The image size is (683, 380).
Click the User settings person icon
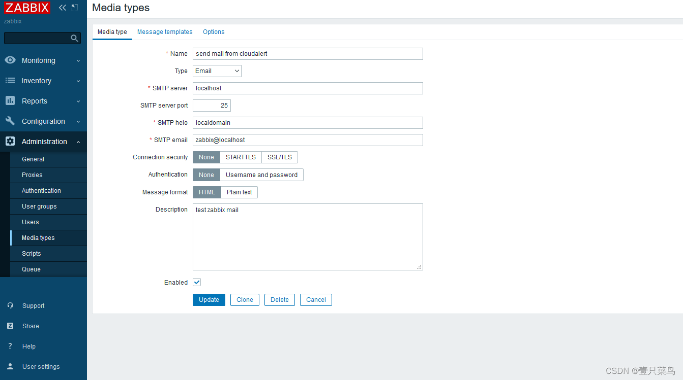tap(10, 366)
